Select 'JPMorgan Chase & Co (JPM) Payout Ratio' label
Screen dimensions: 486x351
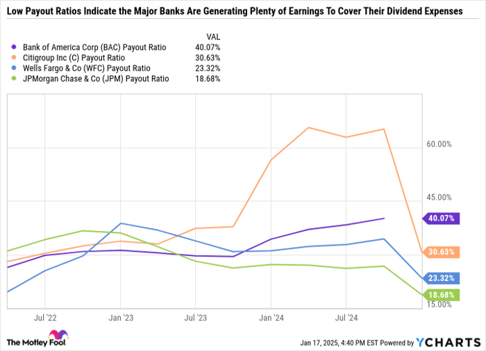coord(96,79)
